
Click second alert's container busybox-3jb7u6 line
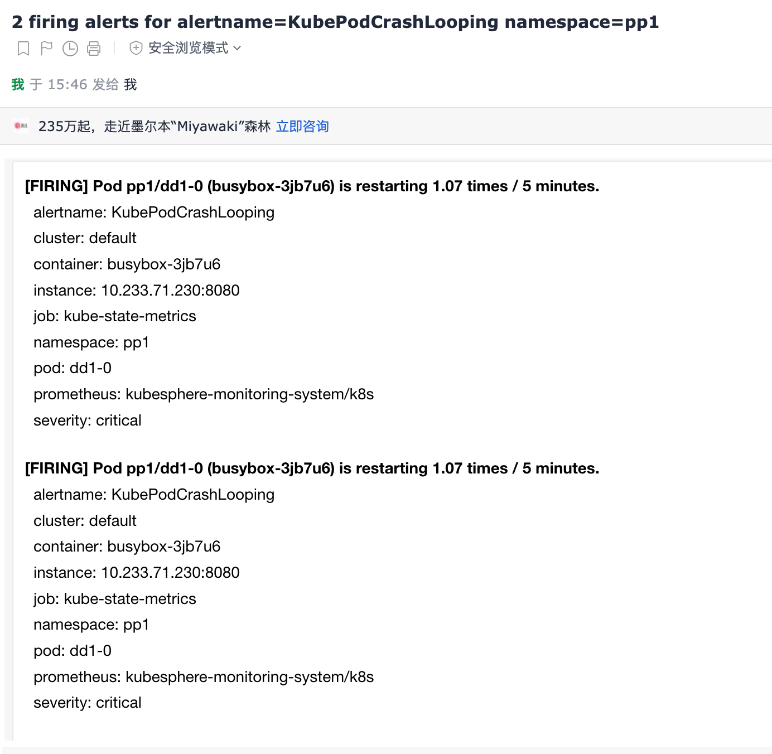click(x=127, y=547)
